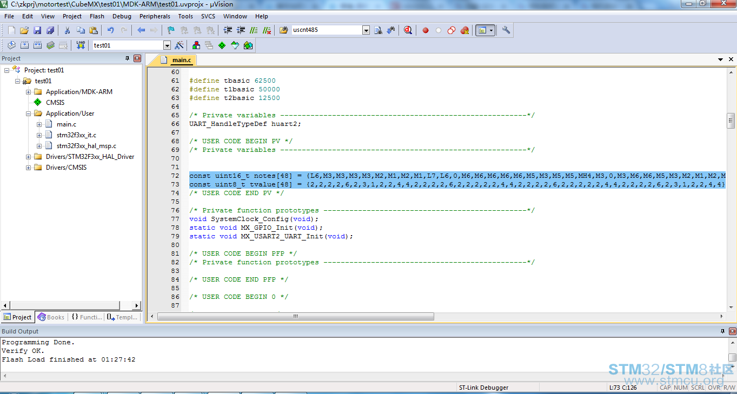The height and width of the screenshot is (394, 737).
Task: Create a new file via toolbar icon
Action: tap(11, 30)
